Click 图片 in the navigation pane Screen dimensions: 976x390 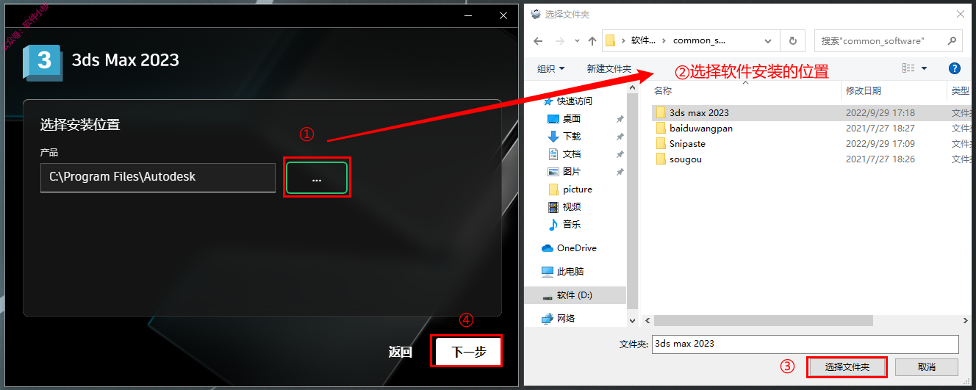pyautogui.click(x=572, y=171)
